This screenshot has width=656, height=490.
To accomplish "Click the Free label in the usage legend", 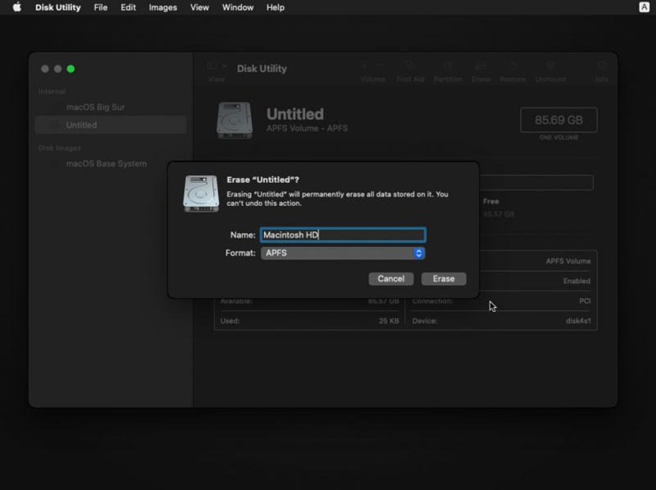I will pyautogui.click(x=490, y=201).
